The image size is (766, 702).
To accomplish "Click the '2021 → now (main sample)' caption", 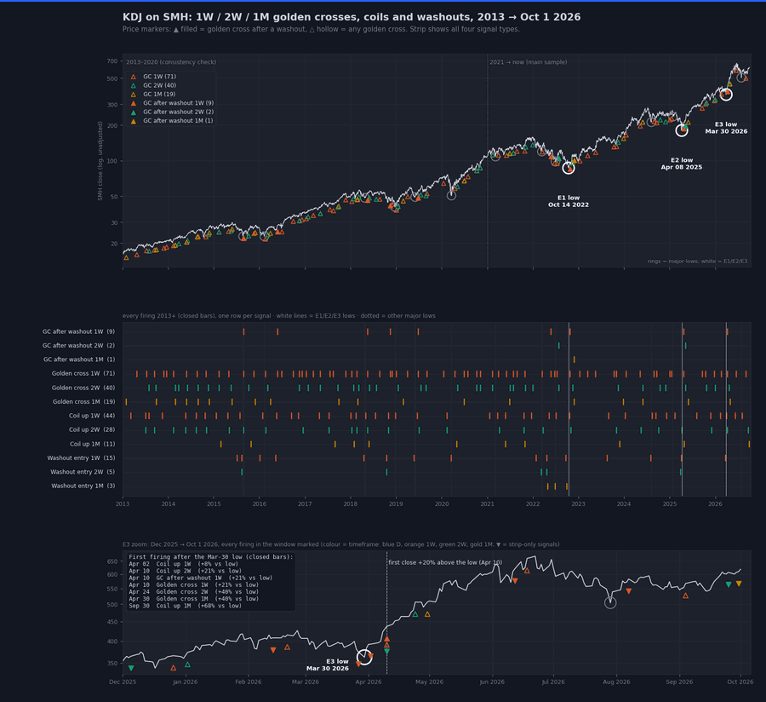I will (528, 62).
